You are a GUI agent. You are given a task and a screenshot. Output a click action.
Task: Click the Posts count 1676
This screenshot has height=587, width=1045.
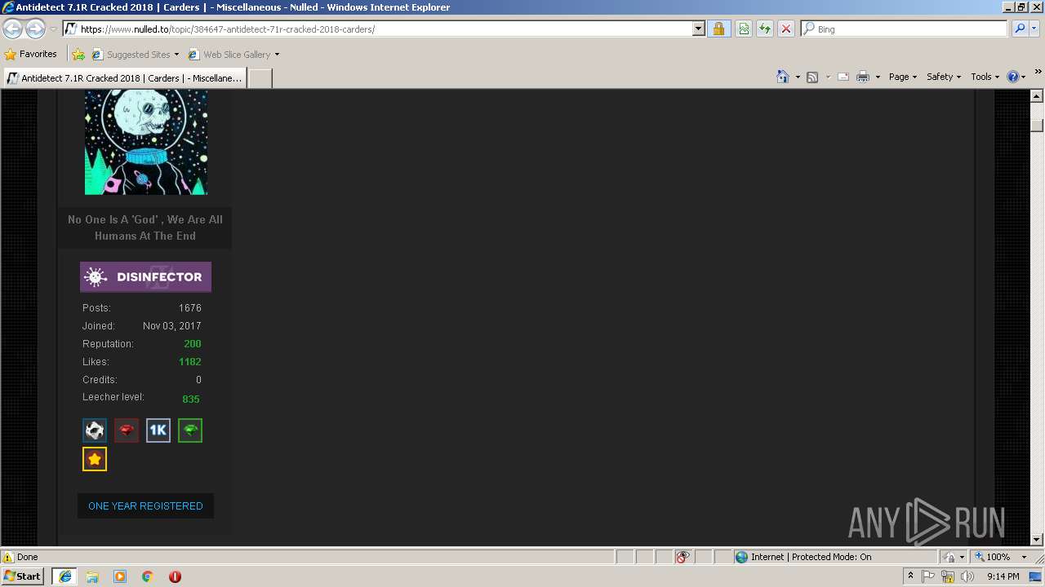point(190,308)
